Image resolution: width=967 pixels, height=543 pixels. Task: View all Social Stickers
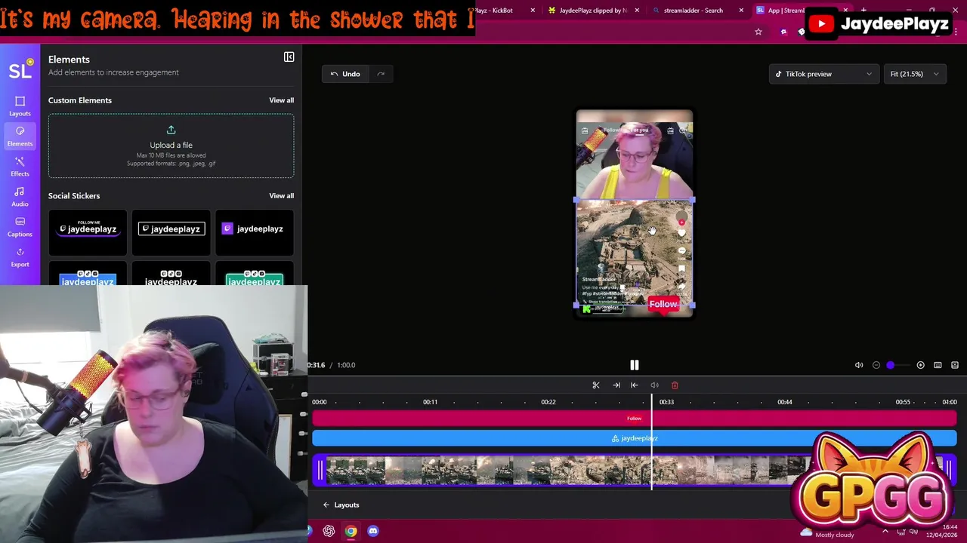[281, 196]
